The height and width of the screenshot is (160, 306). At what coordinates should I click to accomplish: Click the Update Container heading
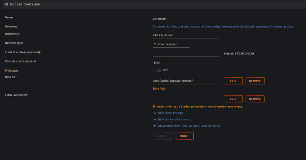tap(25, 4)
